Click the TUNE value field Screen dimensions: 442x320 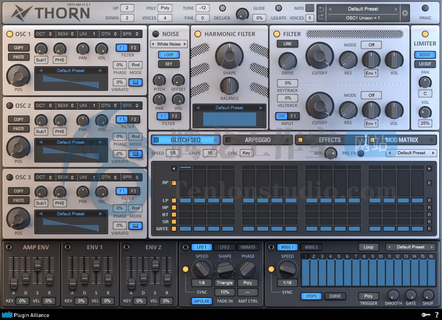click(202, 8)
